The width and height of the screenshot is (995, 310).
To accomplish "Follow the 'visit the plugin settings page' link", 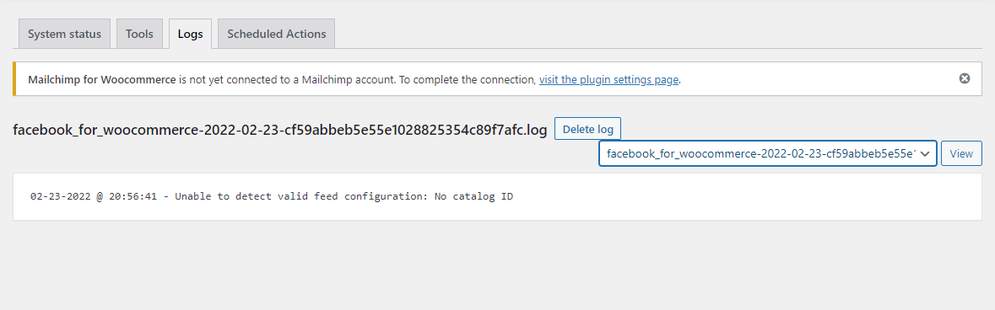I will (x=608, y=80).
